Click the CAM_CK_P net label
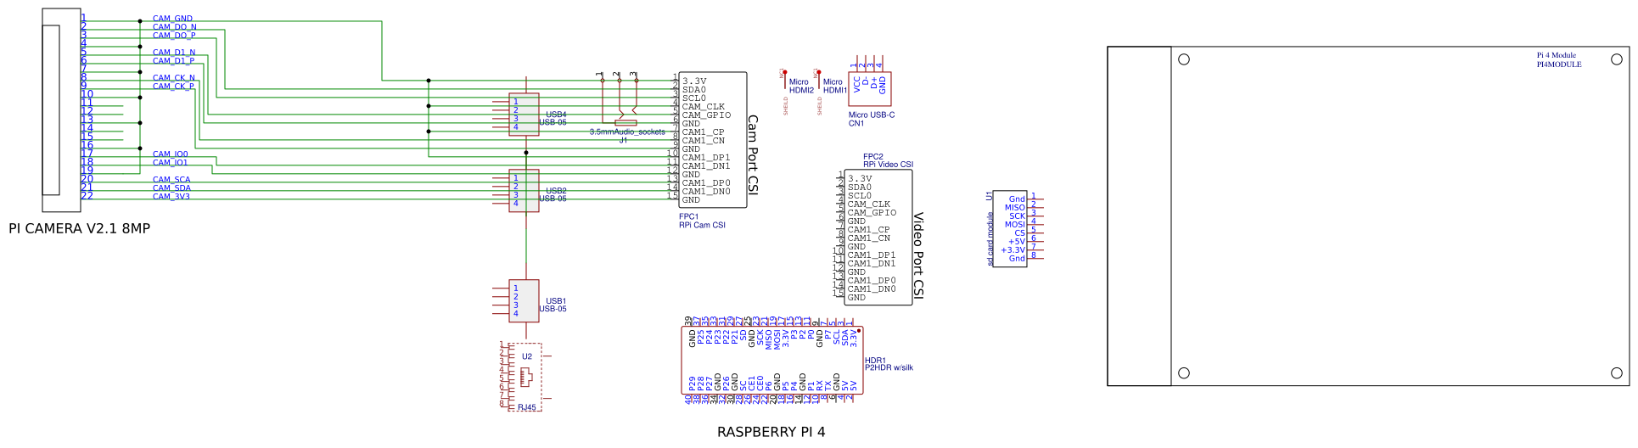 pos(173,86)
